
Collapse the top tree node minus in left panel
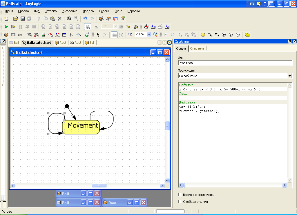tap(3, 48)
